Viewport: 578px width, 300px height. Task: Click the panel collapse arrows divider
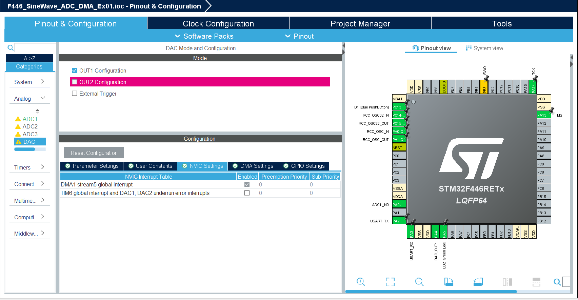coord(343,49)
